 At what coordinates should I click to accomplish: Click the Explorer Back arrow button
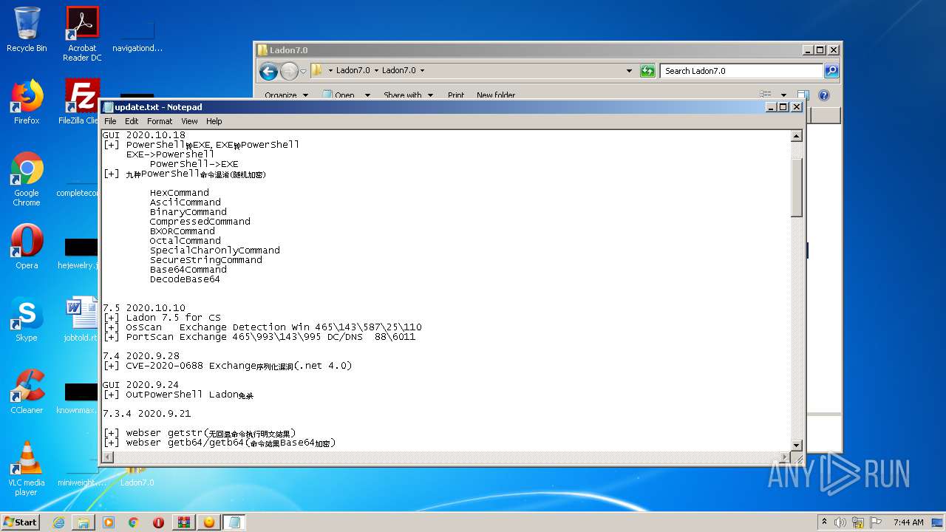269,71
